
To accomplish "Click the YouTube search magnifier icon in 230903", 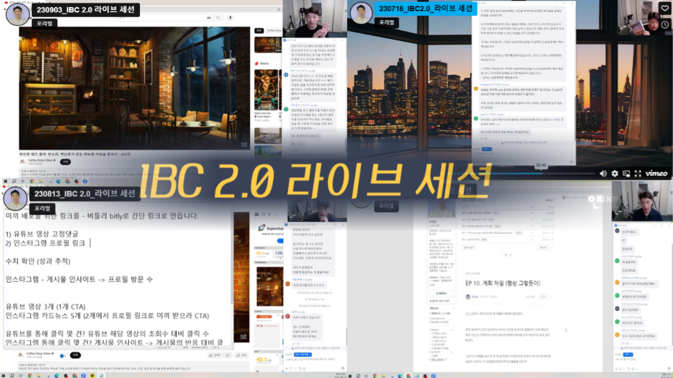I will click(218, 17).
